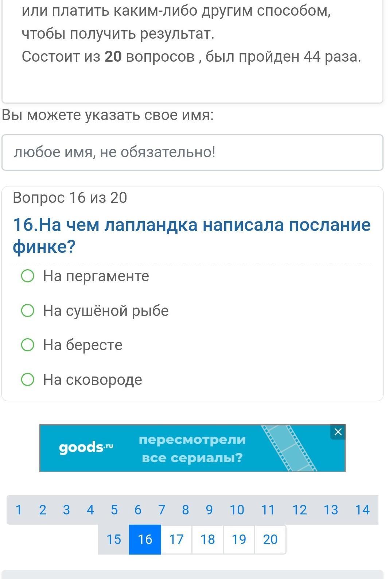Select the answer "На пергаменте"
The width and height of the screenshot is (389, 579).
pos(28,276)
